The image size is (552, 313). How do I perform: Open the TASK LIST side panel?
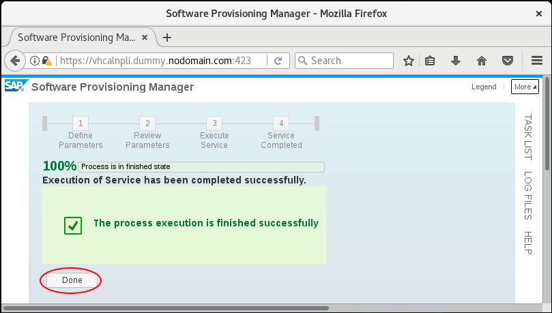[527, 137]
